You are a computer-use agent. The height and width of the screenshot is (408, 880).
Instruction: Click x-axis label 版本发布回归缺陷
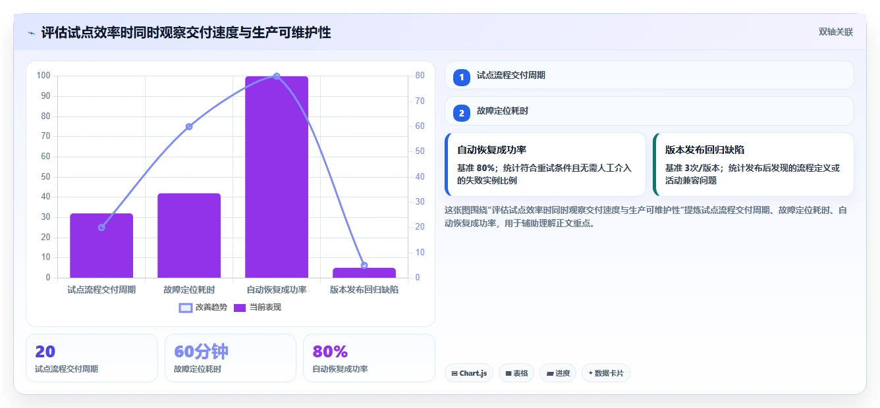click(364, 290)
